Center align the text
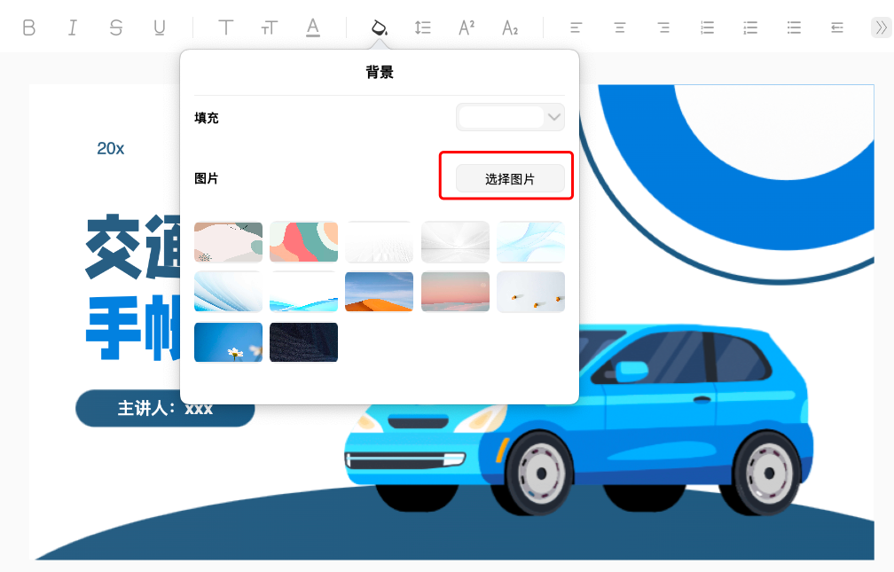The height and width of the screenshot is (572, 894). (619, 27)
